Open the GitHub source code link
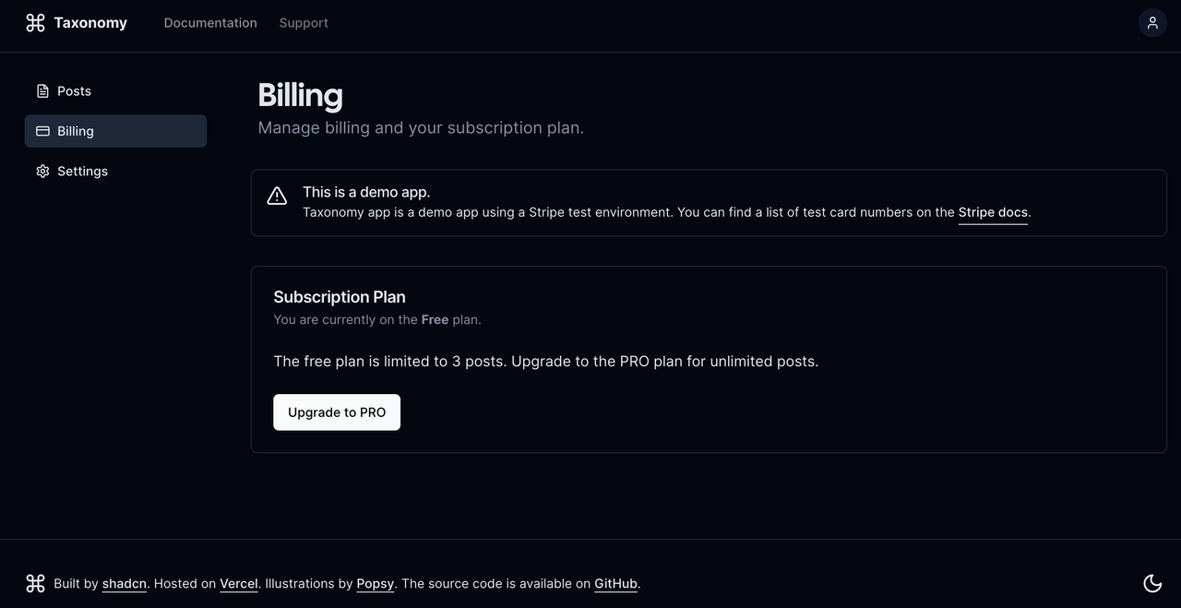 point(615,584)
